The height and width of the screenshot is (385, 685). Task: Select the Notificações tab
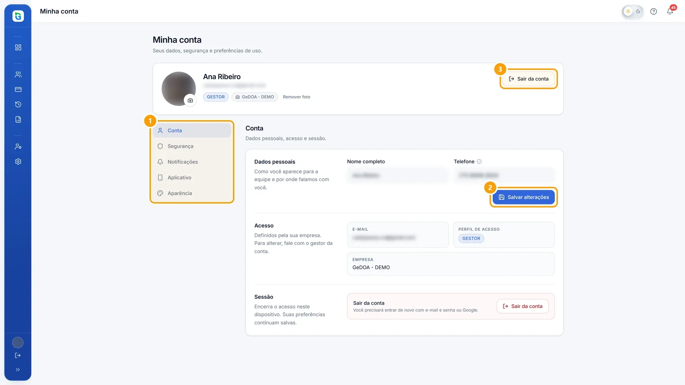click(x=192, y=162)
